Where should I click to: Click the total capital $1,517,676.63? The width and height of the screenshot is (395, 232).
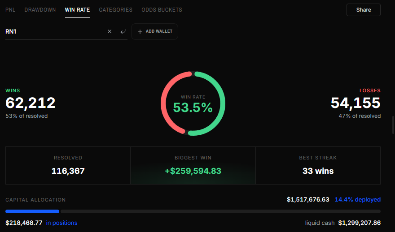click(x=308, y=200)
